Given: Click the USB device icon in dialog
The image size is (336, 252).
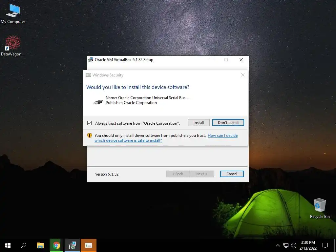Looking at the screenshot, I should [x=98, y=102].
